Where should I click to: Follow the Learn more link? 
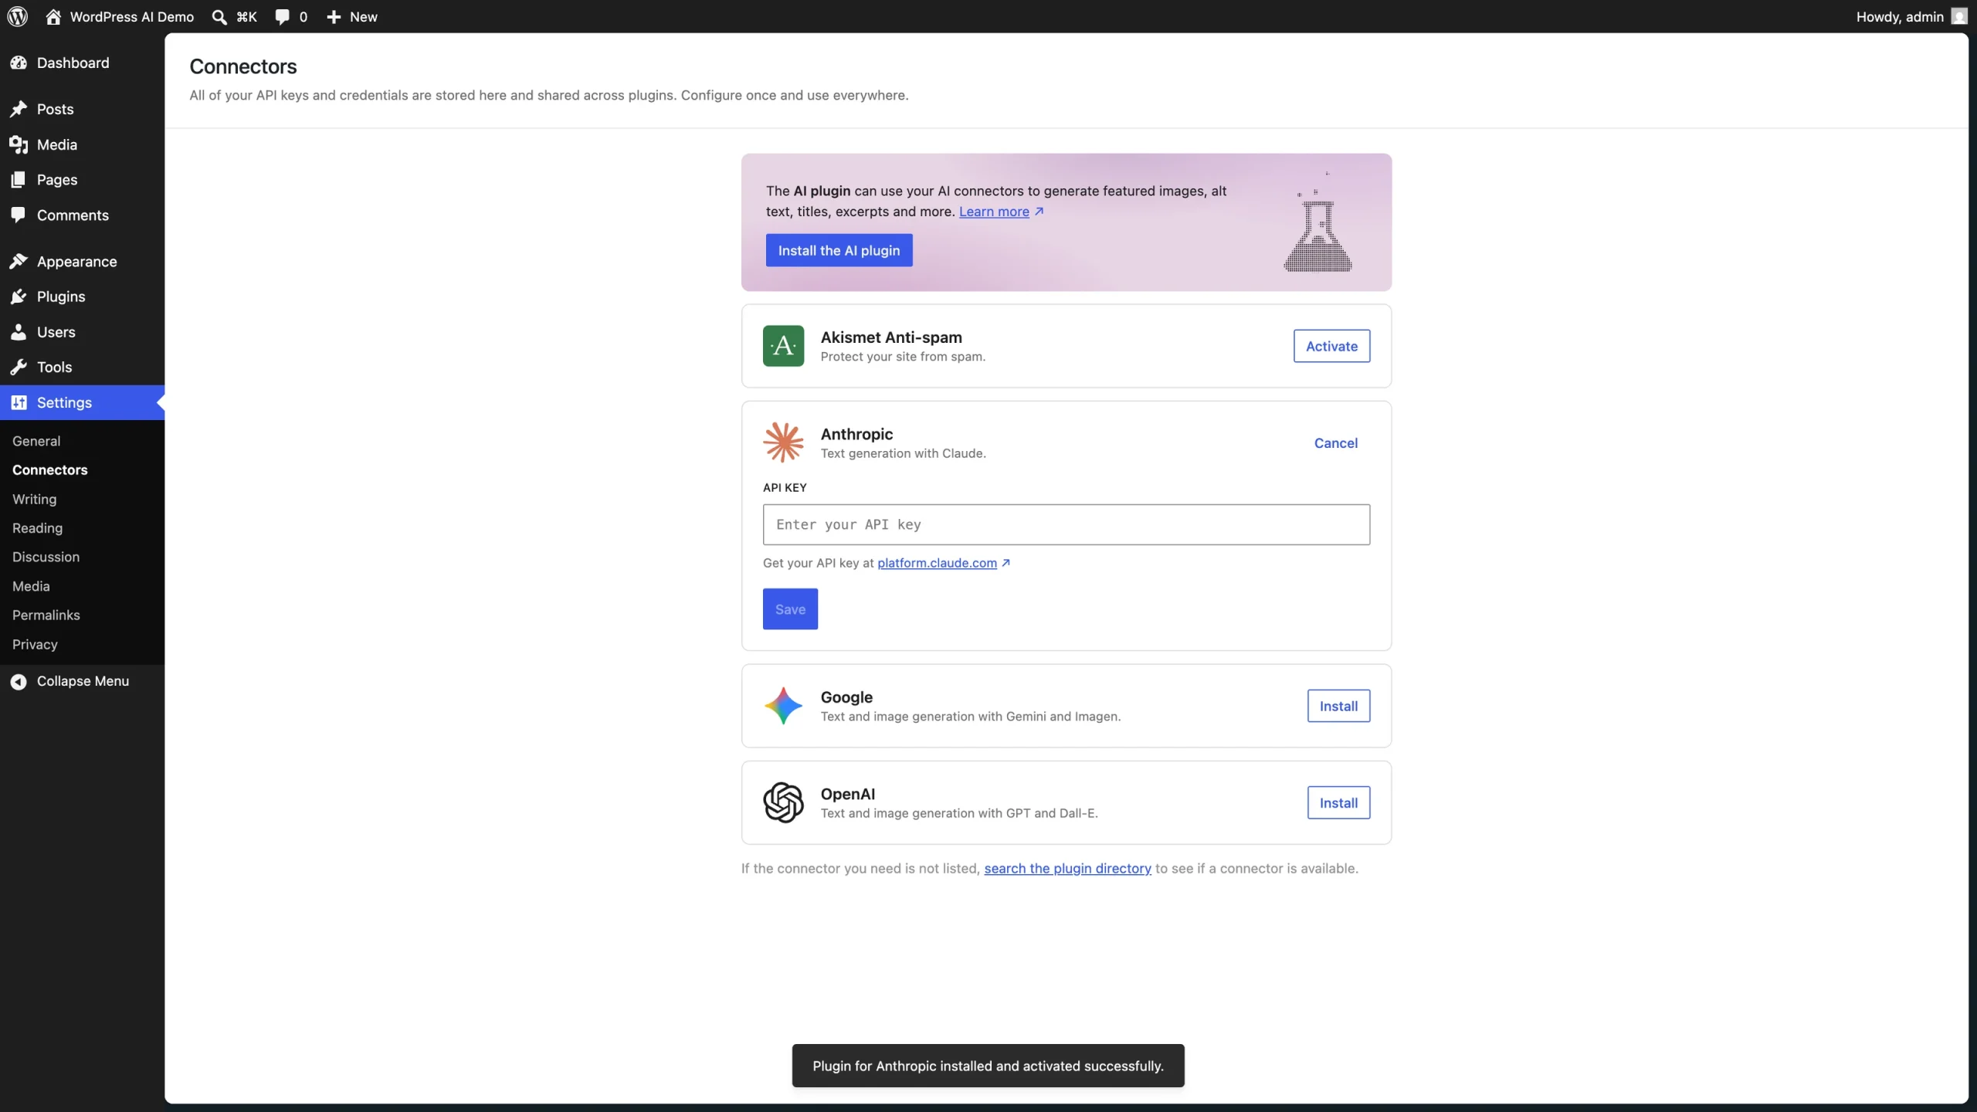pos(994,212)
